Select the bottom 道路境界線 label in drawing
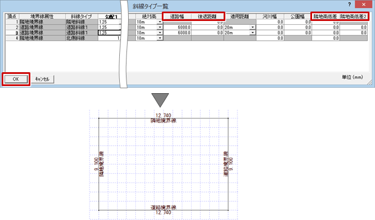 [163, 207]
